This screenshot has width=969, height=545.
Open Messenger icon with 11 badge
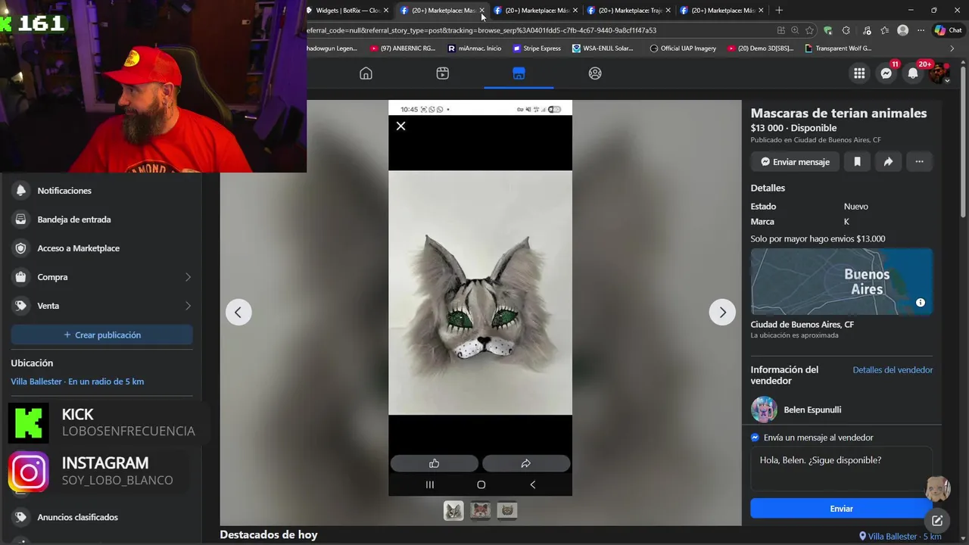point(886,73)
